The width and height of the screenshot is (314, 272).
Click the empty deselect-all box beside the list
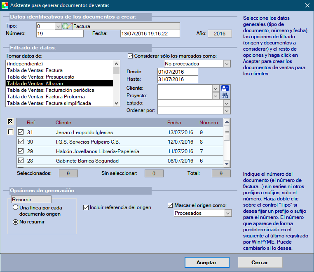(x=11, y=132)
